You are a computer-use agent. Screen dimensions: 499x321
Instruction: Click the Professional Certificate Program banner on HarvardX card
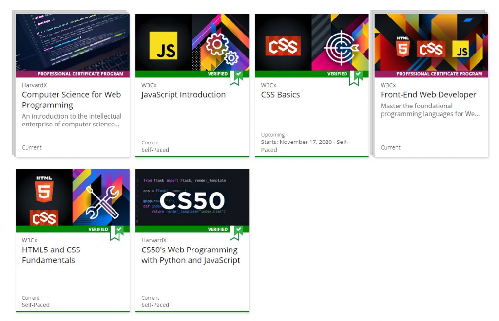coord(73,74)
